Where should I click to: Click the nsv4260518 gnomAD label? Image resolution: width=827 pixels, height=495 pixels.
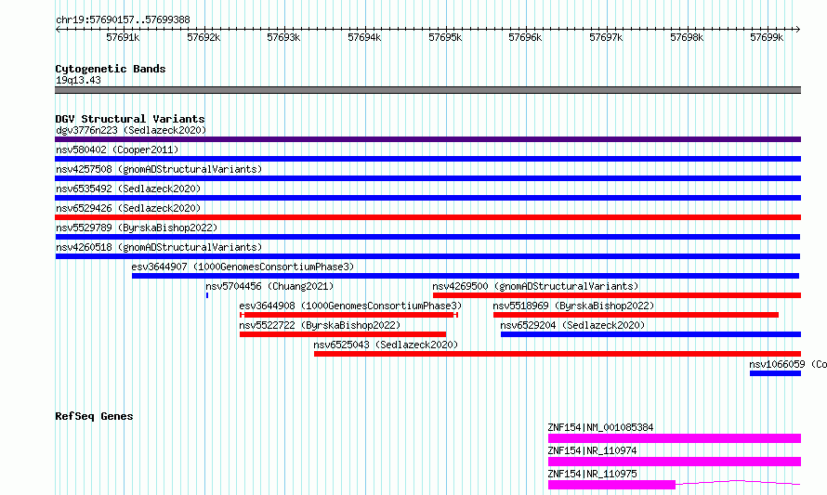click(159, 247)
